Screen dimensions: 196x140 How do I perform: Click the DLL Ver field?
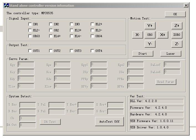pos(157,101)
